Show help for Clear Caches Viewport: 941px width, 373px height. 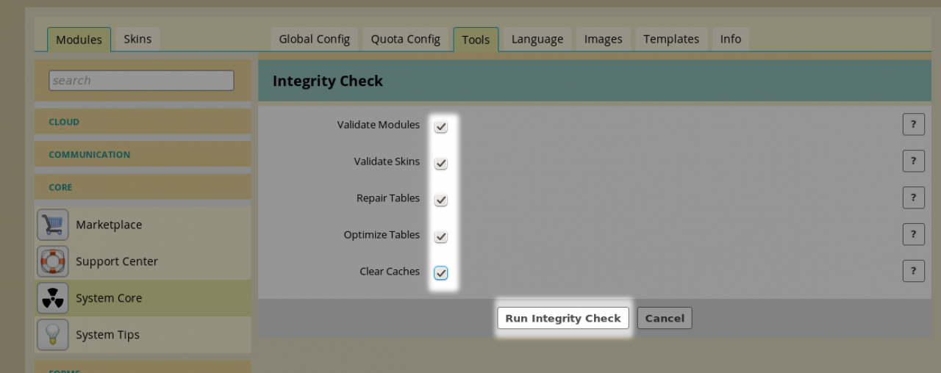[x=913, y=271]
